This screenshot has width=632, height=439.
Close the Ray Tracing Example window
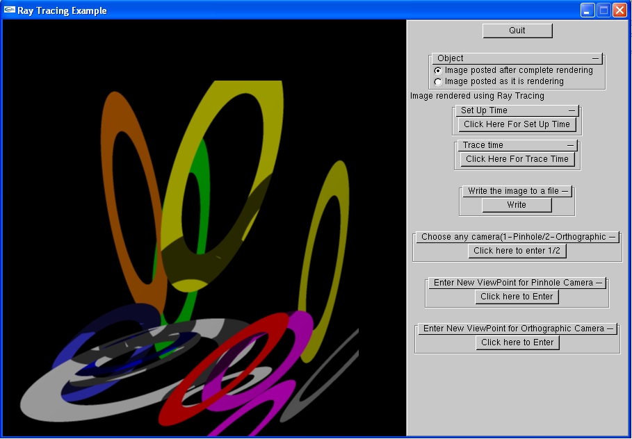[619, 10]
